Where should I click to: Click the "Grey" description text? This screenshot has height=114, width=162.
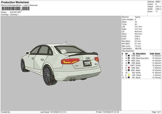tap(138, 60)
